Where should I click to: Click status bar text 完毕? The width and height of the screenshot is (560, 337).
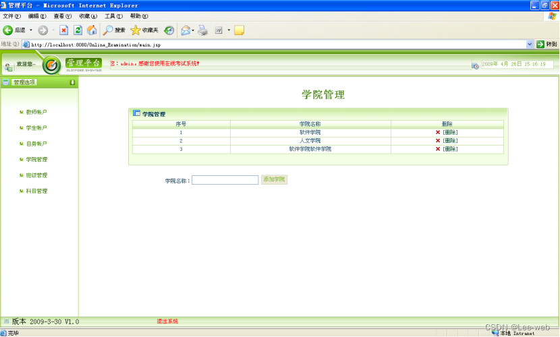click(13, 333)
